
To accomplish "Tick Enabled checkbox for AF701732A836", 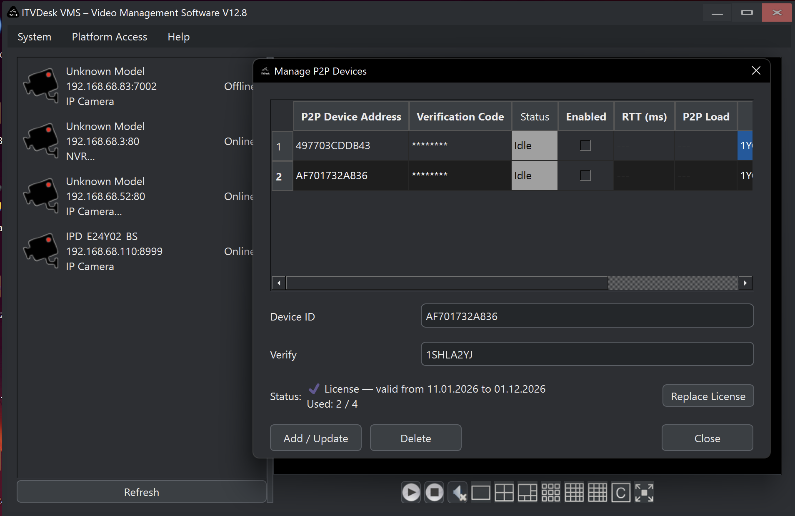I will click(585, 175).
